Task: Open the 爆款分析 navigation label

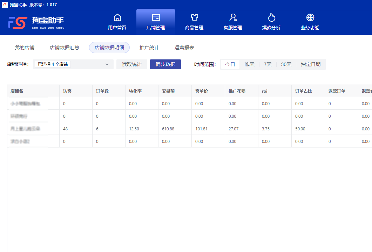Action: (x=271, y=28)
